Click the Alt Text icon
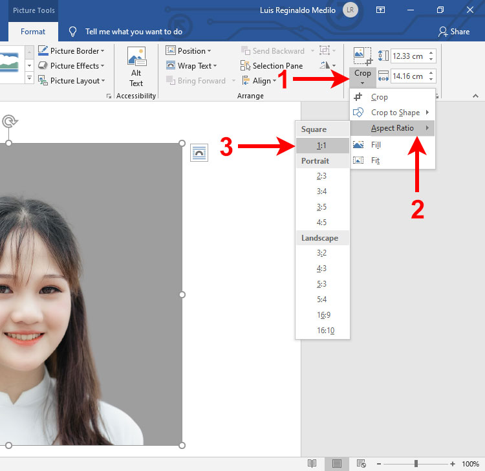The width and height of the screenshot is (485, 471). [x=136, y=56]
